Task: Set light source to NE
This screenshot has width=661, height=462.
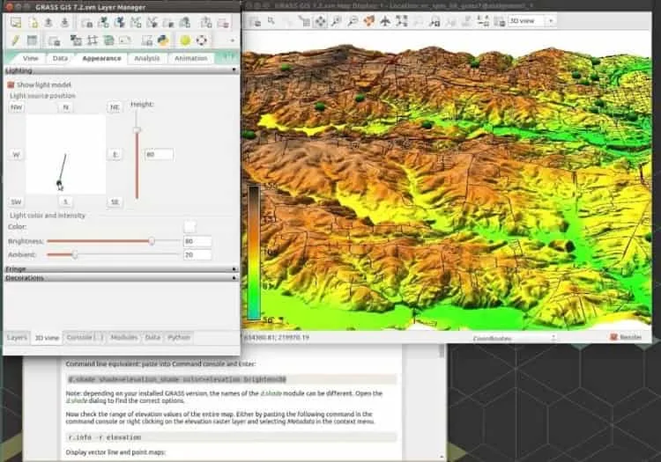Action: tap(115, 107)
